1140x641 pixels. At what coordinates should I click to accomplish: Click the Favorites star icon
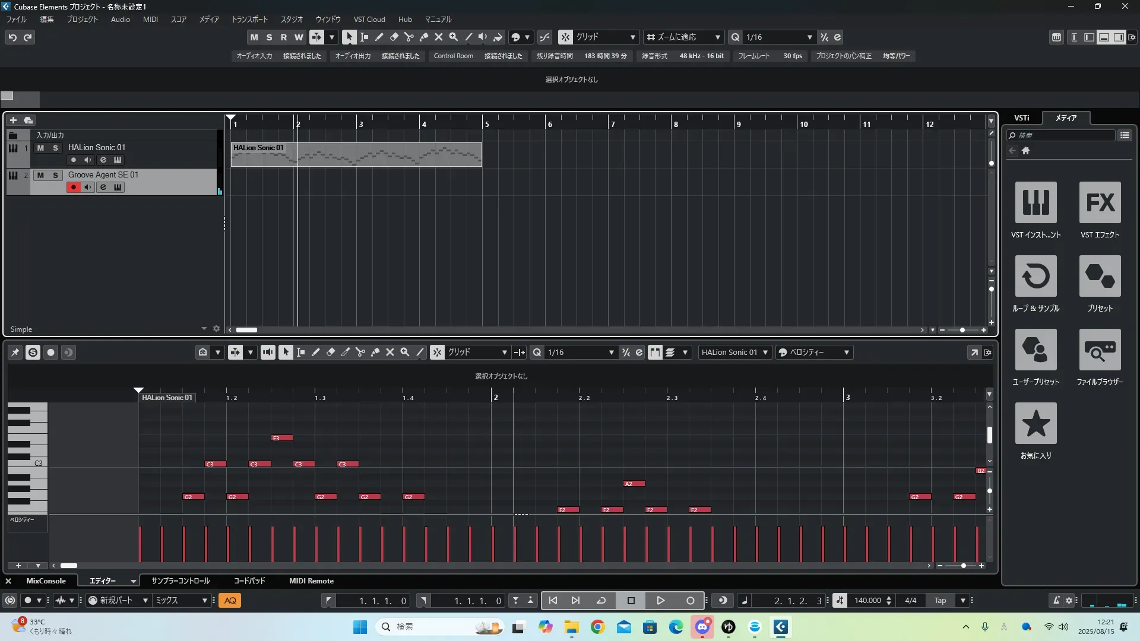point(1035,423)
